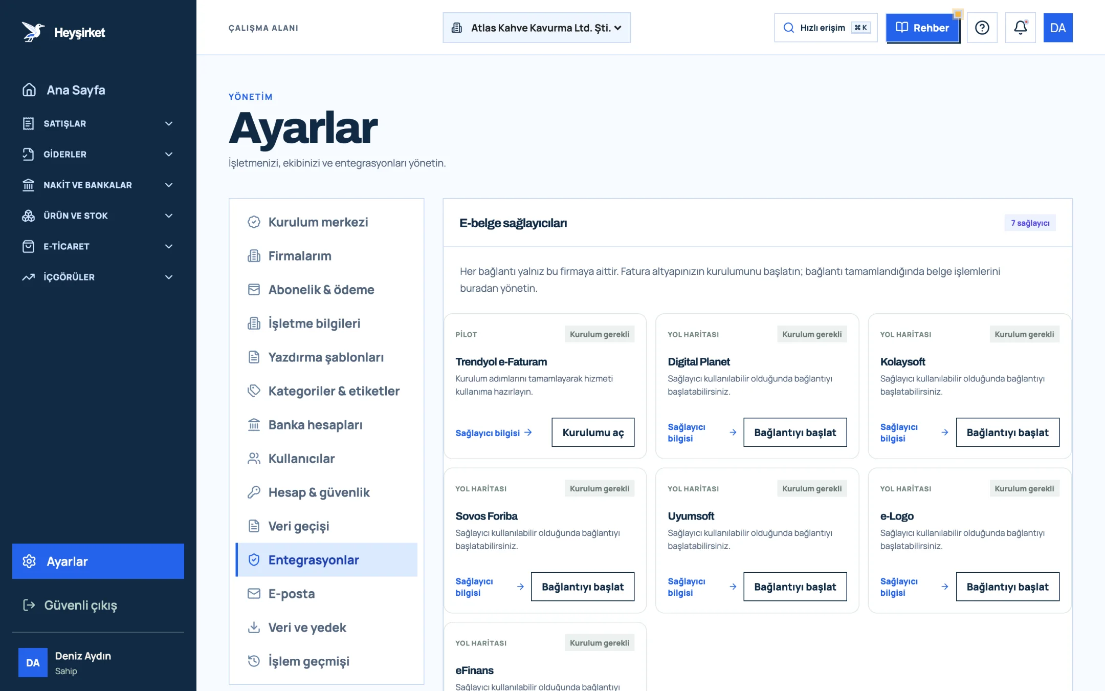Open Atlas Kahve Kavurma company dropdown

pos(536,28)
